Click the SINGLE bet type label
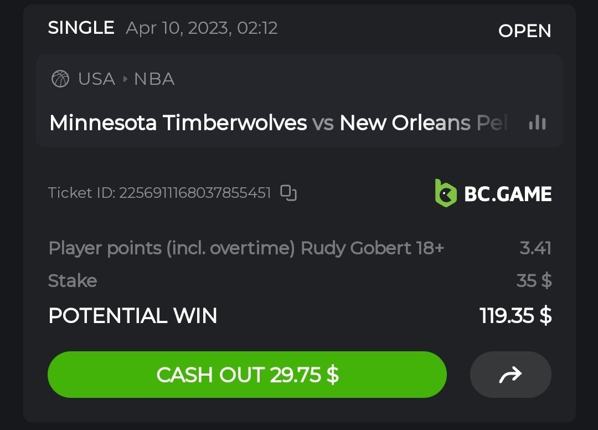Viewport: 598px width, 430px height. click(x=81, y=28)
